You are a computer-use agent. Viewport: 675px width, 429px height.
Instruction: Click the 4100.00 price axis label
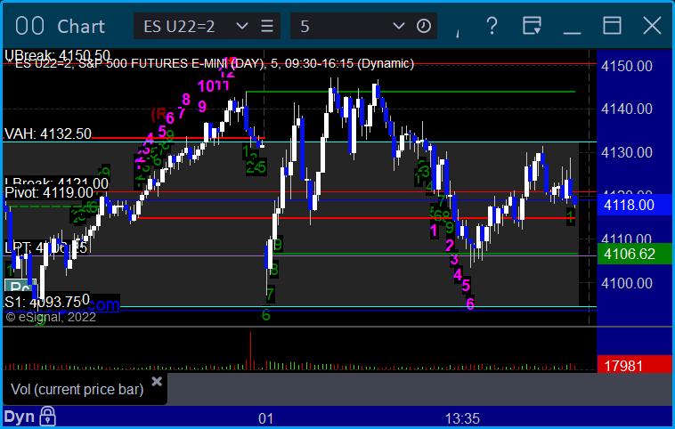coord(627,283)
